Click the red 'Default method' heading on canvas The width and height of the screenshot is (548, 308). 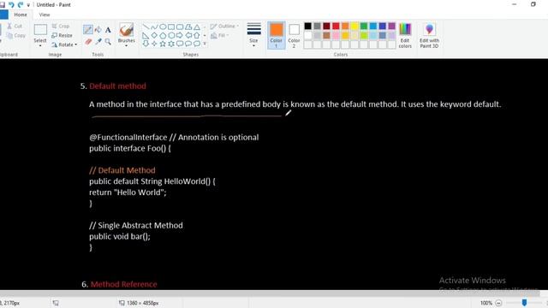[118, 86]
